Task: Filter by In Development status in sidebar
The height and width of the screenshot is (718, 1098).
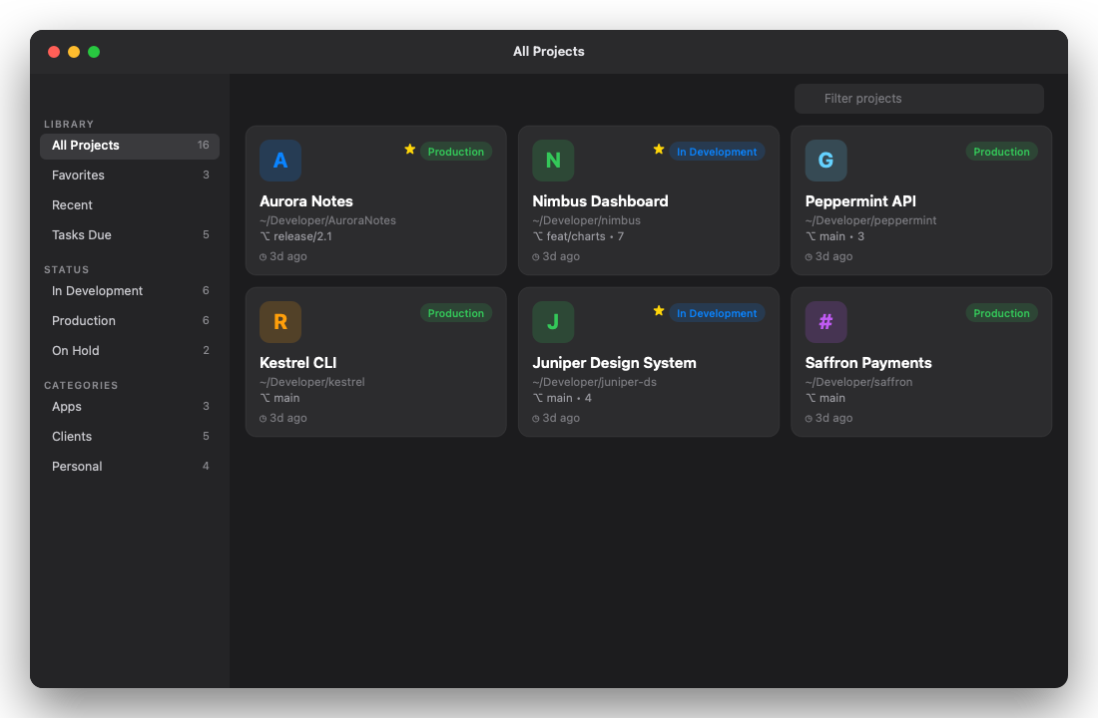Action: 130,291
